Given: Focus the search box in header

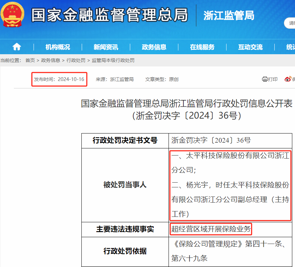Looking at the screenshot, I should tap(290, 23).
